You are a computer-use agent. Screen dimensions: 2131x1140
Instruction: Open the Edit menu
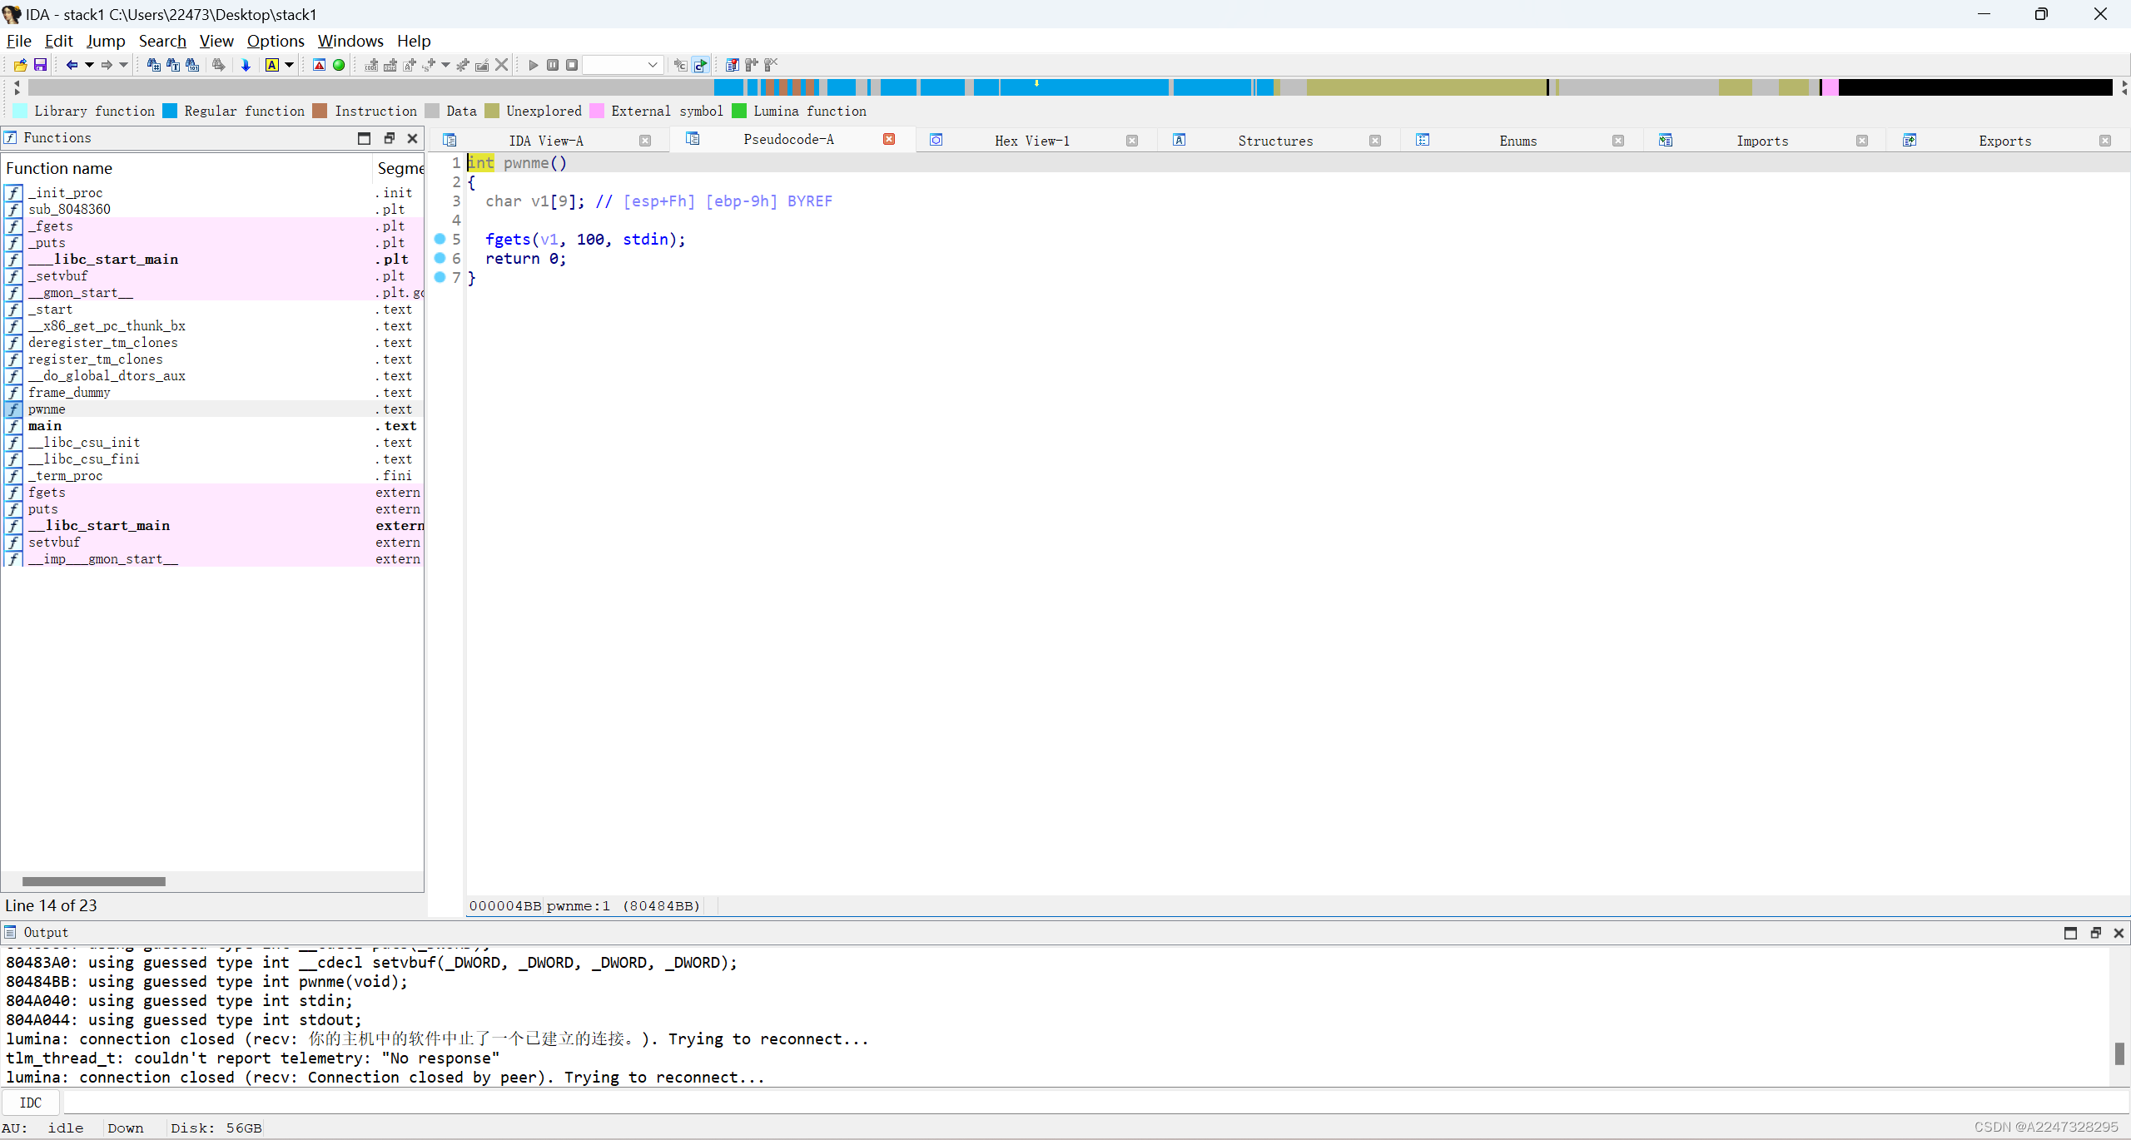[x=58, y=41]
